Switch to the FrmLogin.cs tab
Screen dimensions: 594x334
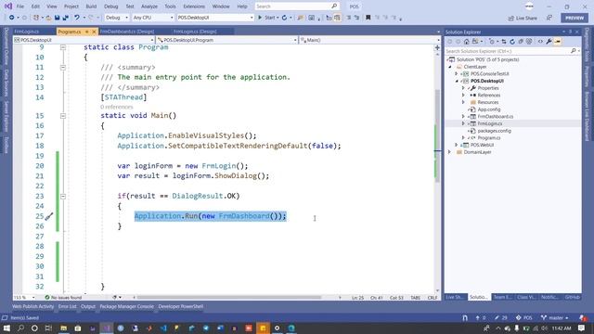coord(27,32)
